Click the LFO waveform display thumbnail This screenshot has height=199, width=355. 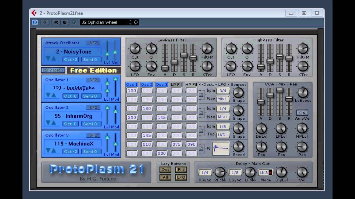pyautogui.click(x=221, y=149)
